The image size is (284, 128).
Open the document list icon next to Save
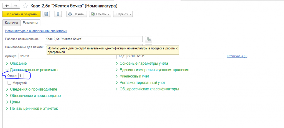pos(58,14)
